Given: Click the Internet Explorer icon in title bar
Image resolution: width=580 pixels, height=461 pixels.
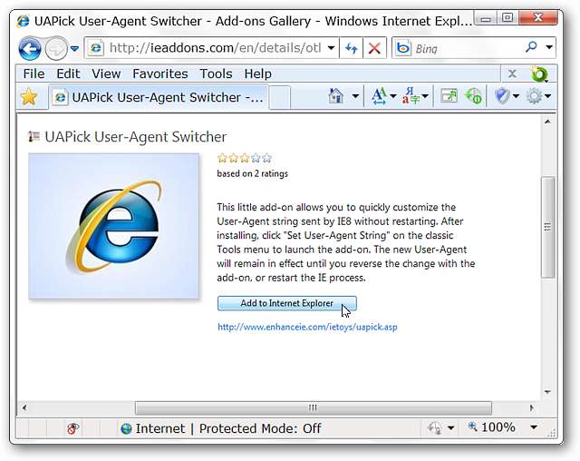Looking at the screenshot, I should pyautogui.click(x=23, y=21).
